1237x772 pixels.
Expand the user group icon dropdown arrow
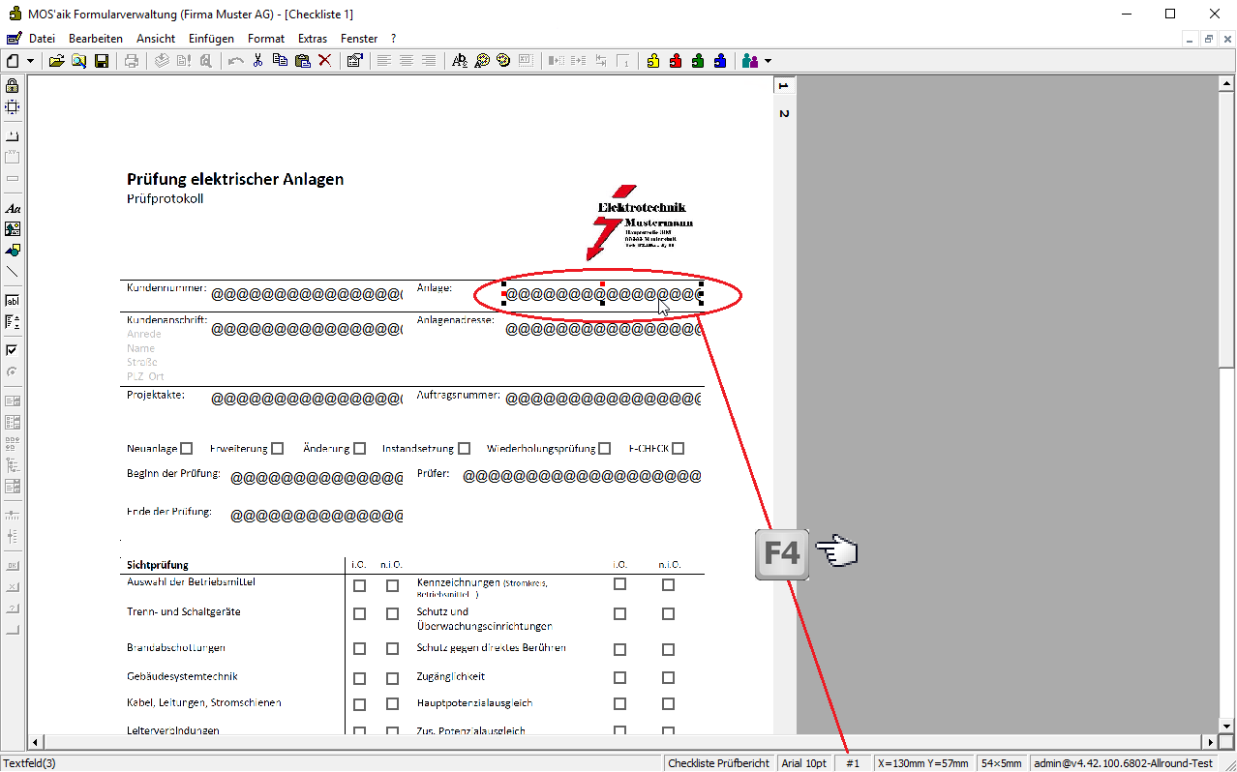769,61
